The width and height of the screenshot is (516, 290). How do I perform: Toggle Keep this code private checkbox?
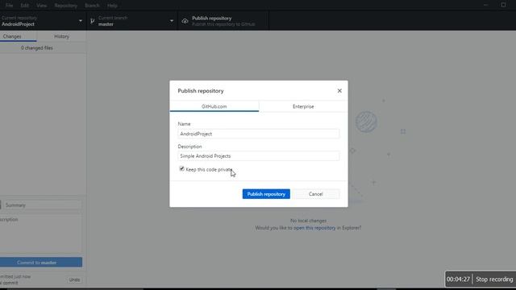pyautogui.click(x=181, y=168)
